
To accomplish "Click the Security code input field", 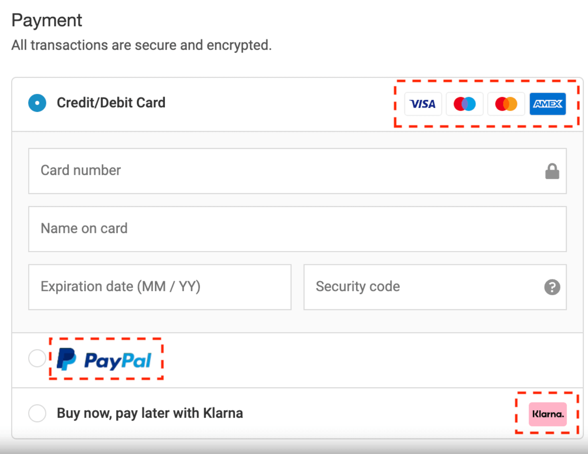I will click(x=421, y=287).
